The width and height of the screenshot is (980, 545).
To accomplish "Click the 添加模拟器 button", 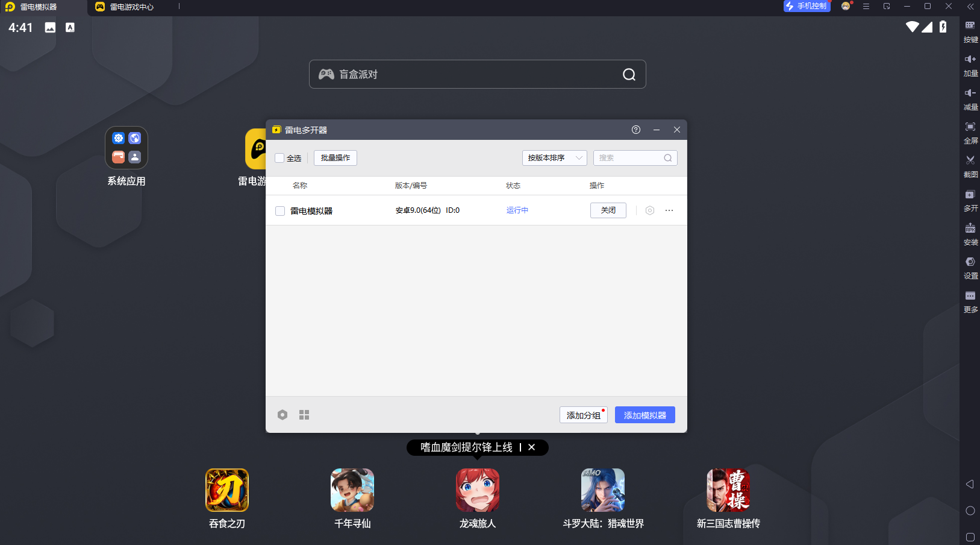I will pos(645,415).
